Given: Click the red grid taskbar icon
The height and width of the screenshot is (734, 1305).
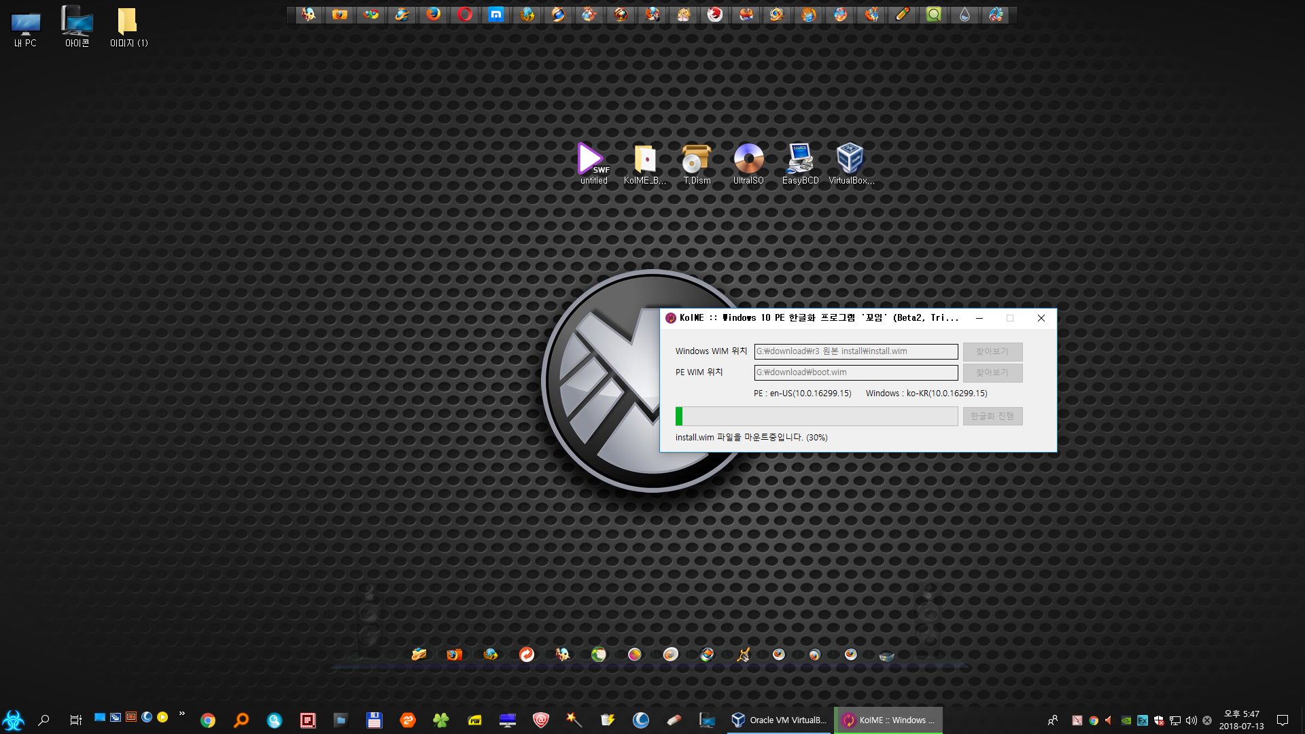Looking at the screenshot, I should coord(307,720).
